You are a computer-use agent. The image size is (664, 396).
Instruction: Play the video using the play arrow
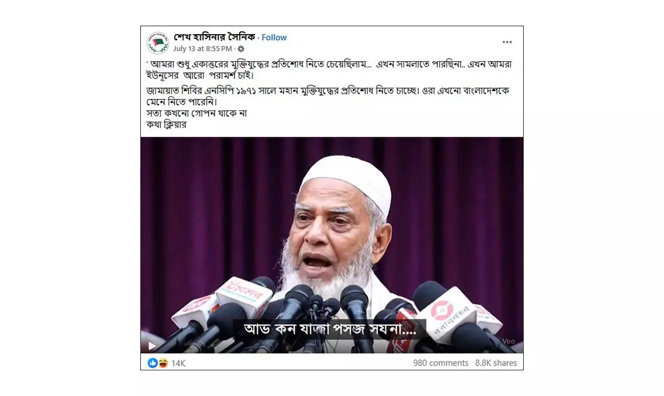click(x=152, y=346)
